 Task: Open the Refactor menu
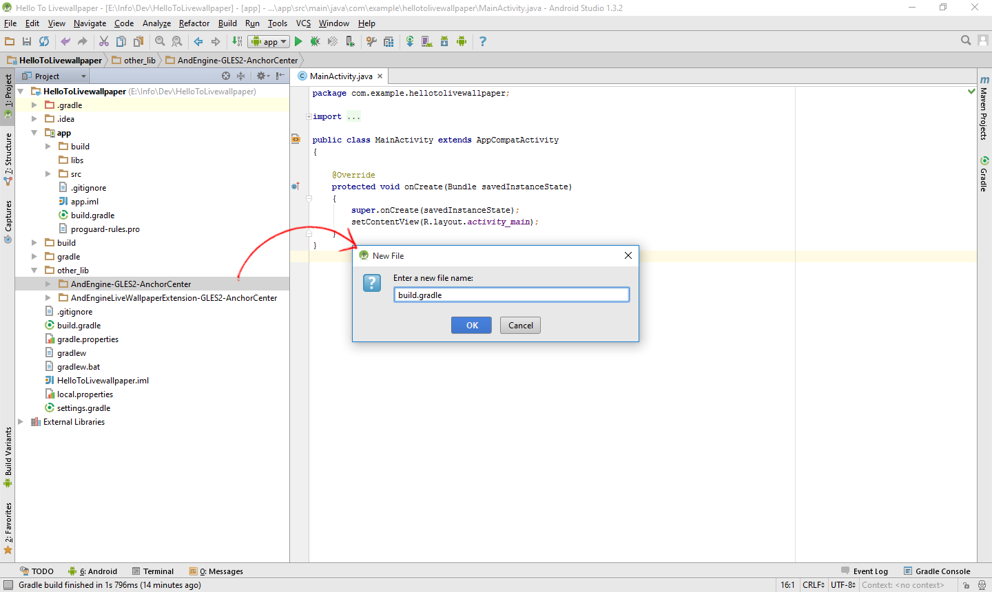click(x=194, y=23)
